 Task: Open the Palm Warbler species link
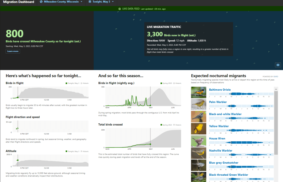tap(218, 102)
